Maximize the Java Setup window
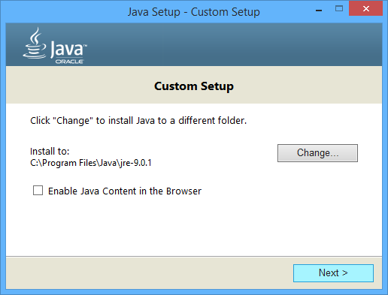 click(x=339, y=9)
